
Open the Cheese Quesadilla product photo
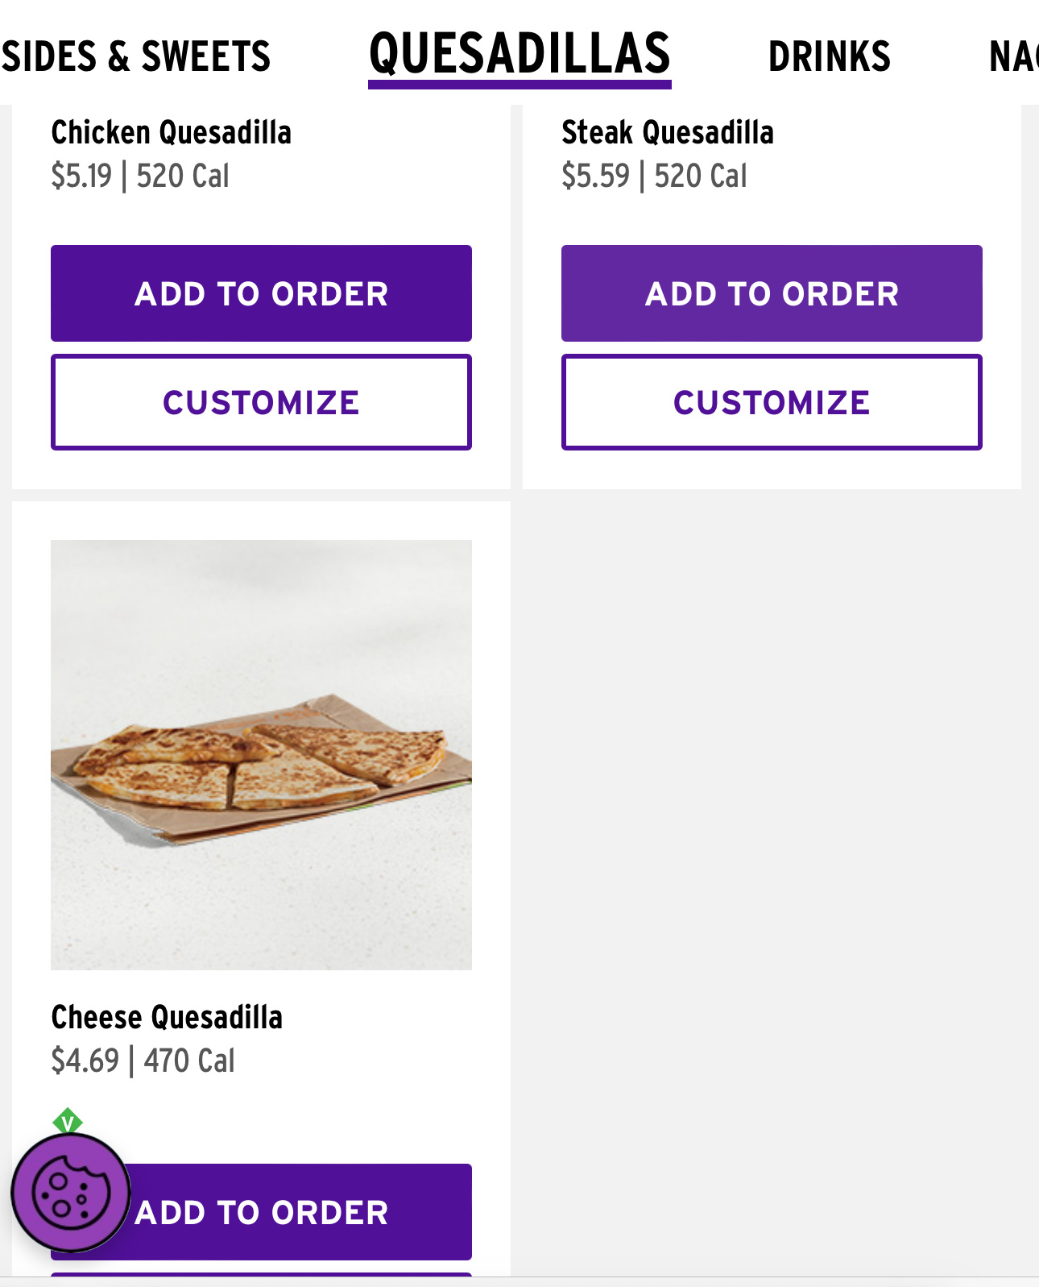[261, 754]
